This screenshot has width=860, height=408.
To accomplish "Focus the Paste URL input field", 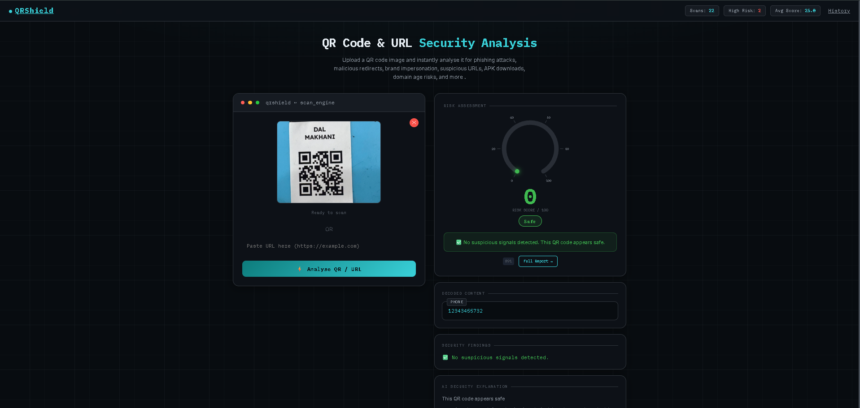I will pyautogui.click(x=329, y=246).
